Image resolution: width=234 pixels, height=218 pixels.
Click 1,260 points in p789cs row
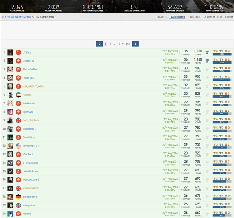(198, 52)
